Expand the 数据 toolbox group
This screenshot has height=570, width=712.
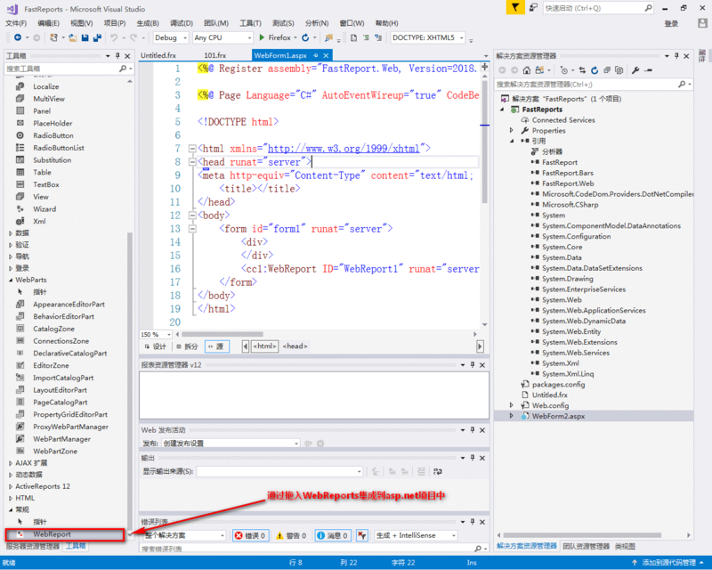[x=11, y=233]
